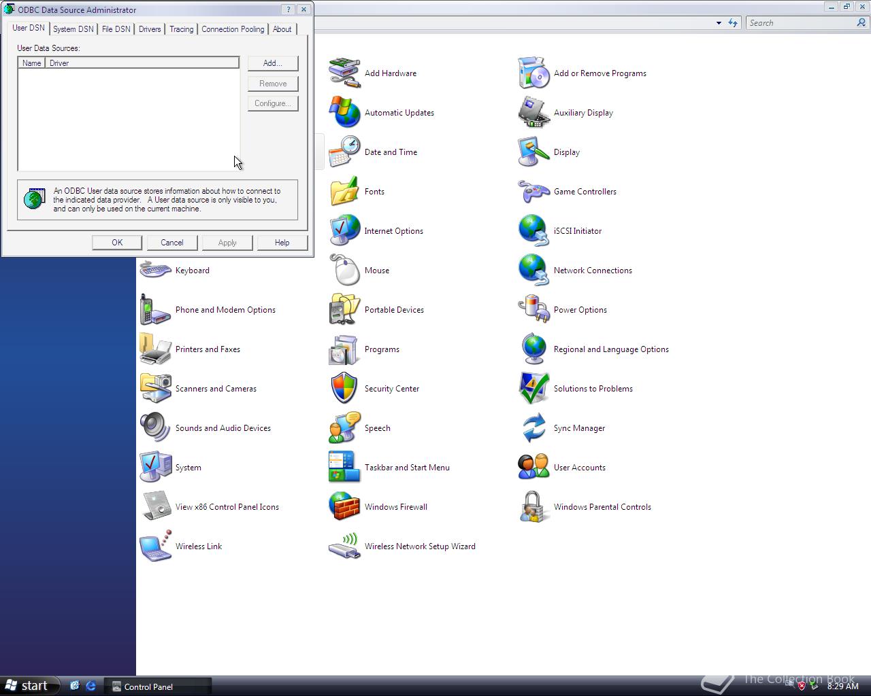Image resolution: width=871 pixels, height=696 pixels.
Task: Click the red security shield tray icon
Action: pyautogui.click(x=802, y=686)
